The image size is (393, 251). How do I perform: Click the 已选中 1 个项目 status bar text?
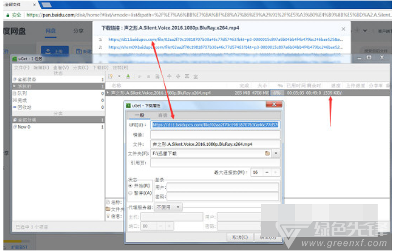coord(32,227)
